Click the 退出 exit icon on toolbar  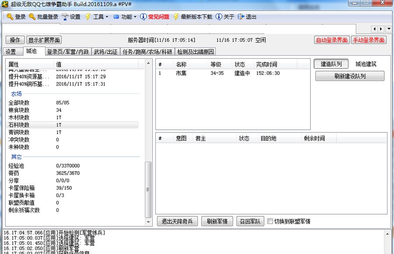pos(240,18)
